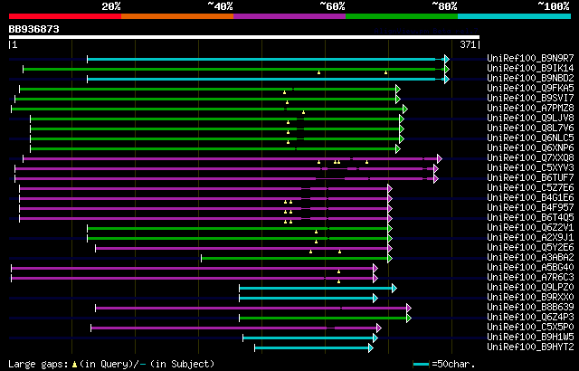Open the UniRef100_A5BG40 entry
Screen dimensions: 579x371
(530, 268)
